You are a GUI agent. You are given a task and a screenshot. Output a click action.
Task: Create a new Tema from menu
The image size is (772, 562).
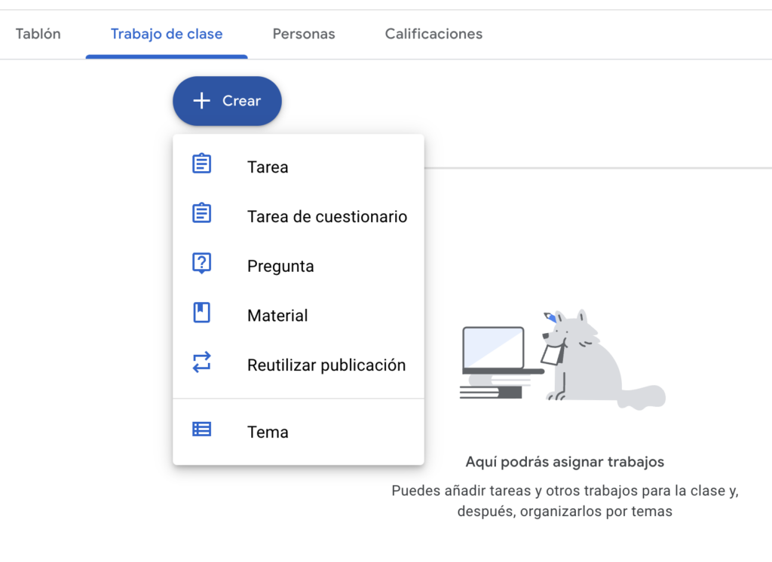(299, 432)
